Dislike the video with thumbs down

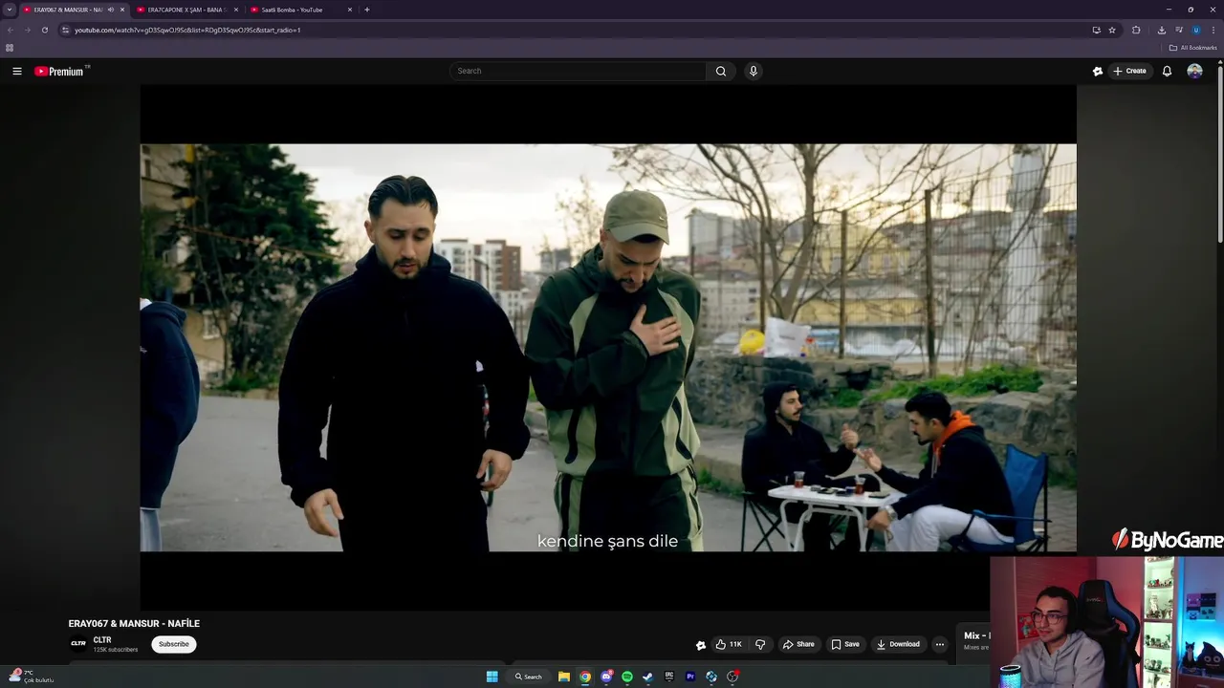coord(760,644)
